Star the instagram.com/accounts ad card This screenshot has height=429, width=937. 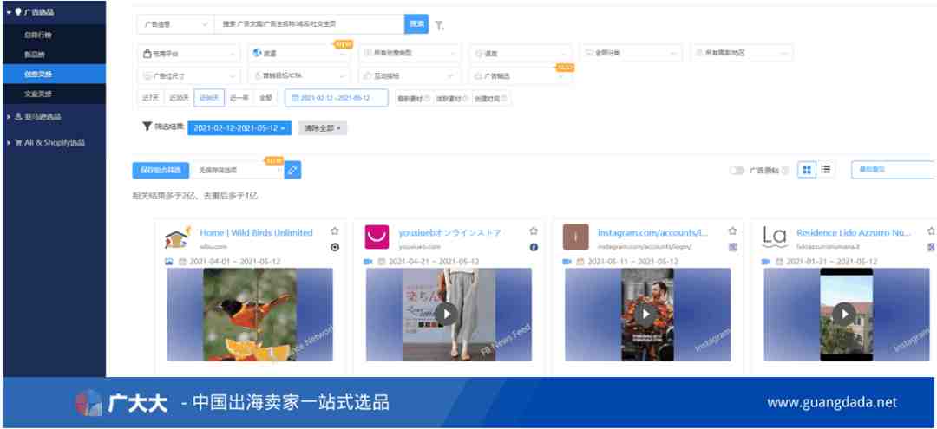732,231
